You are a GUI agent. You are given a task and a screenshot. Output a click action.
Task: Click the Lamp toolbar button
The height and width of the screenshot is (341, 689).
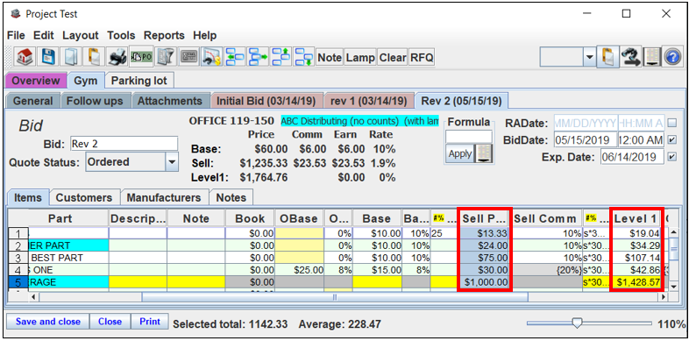pos(360,58)
